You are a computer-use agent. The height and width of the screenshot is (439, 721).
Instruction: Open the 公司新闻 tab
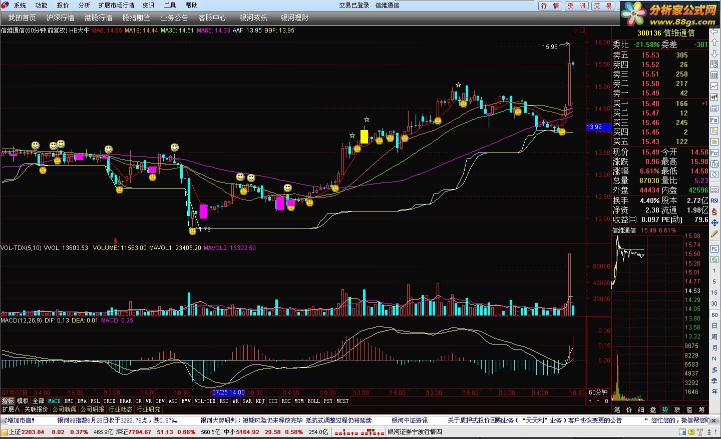(65, 409)
